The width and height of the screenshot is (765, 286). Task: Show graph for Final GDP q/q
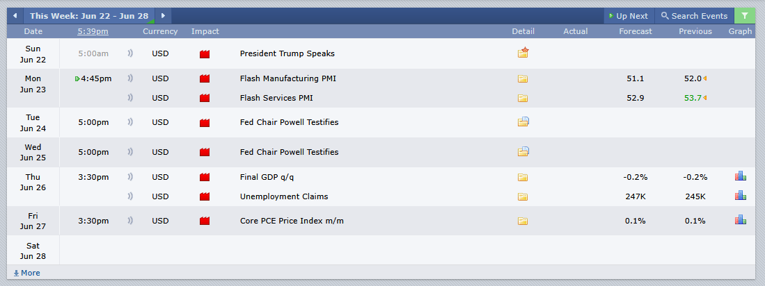(740, 176)
